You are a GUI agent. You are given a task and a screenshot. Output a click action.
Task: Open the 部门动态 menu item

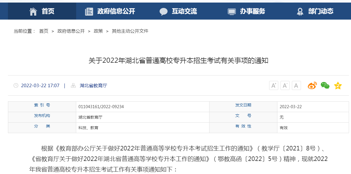tap(321, 11)
